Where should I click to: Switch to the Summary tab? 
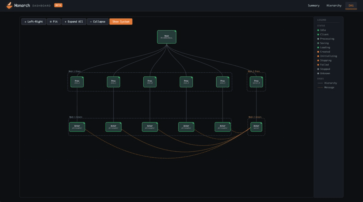[314, 6]
